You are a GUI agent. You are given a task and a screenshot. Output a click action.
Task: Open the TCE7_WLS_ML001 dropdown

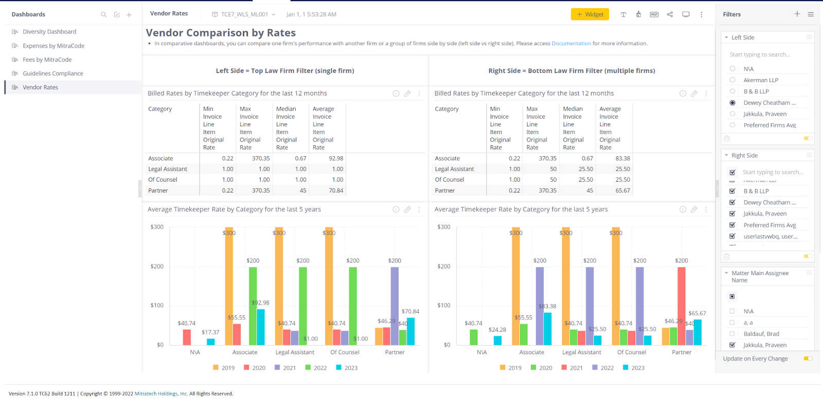(243, 14)
